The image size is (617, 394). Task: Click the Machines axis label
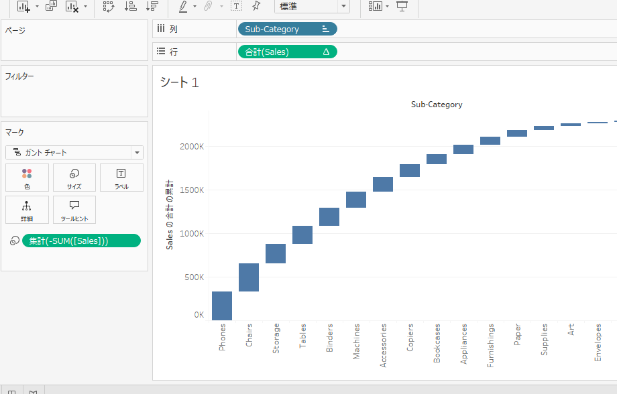357,341
